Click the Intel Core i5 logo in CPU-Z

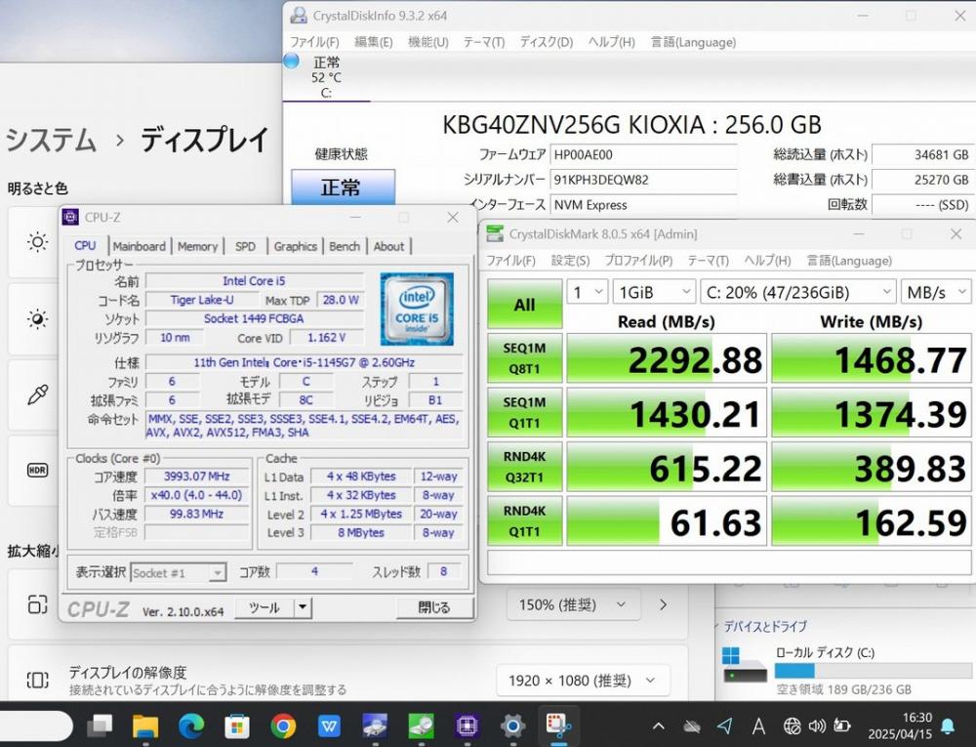[417, 309]
